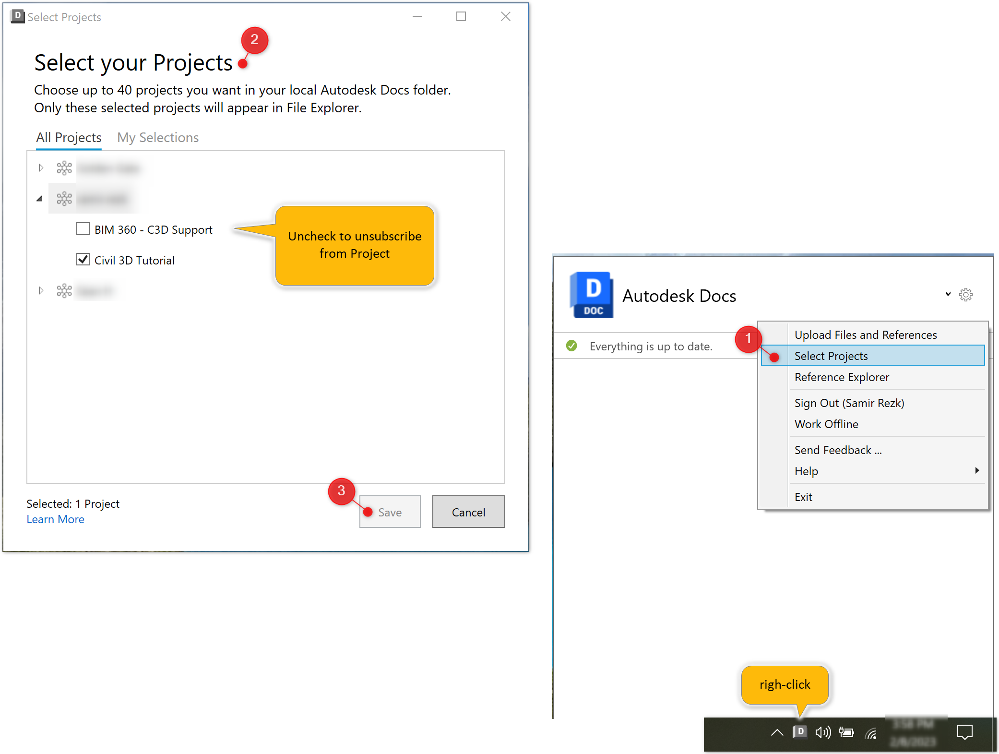
Task: Collapse the expanded second hub node
Action: coord(40,198)
